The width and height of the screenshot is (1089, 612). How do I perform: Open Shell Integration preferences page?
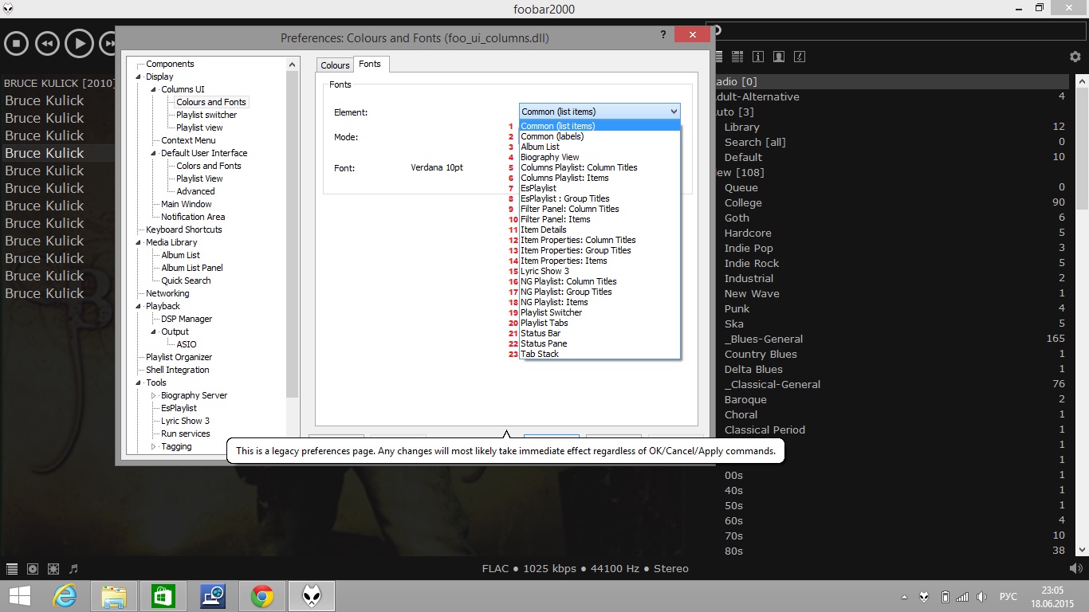point(177,370)
